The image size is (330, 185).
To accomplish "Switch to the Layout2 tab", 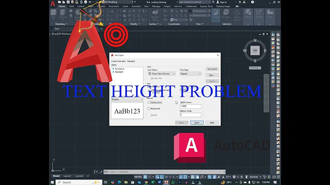I will point(79,176).
